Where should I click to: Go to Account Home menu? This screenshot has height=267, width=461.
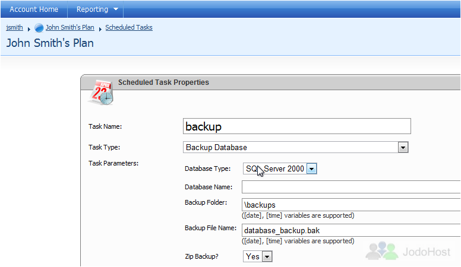click(34, 9)
